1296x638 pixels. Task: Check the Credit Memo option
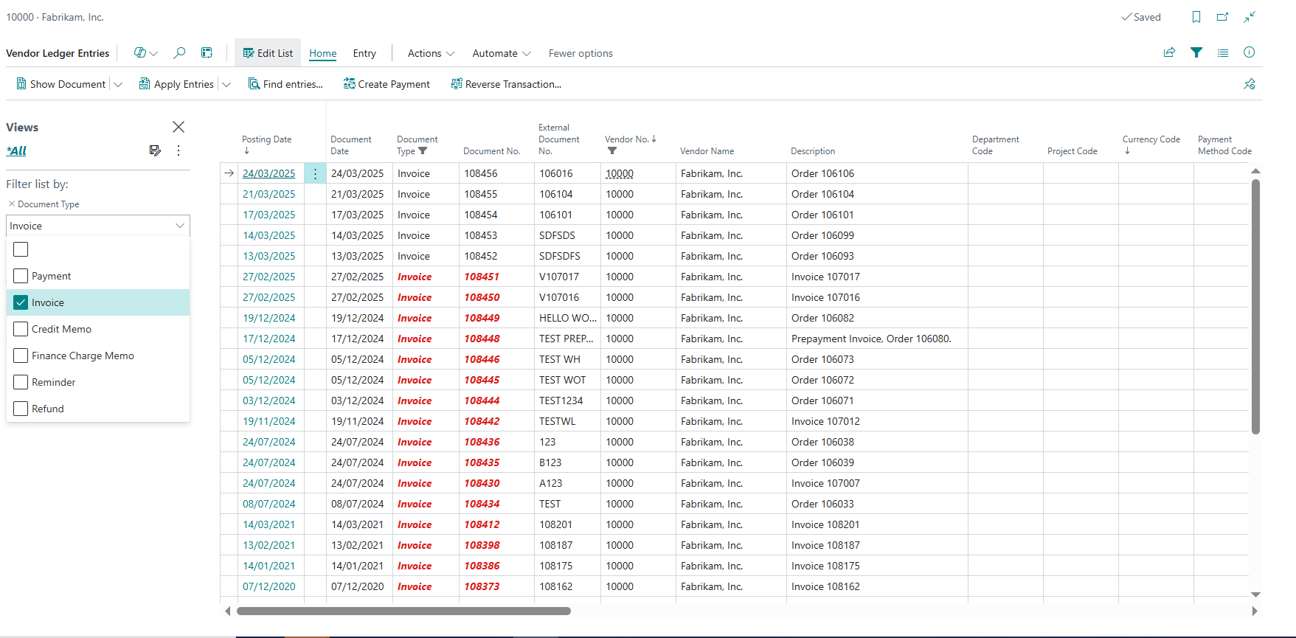21,329
